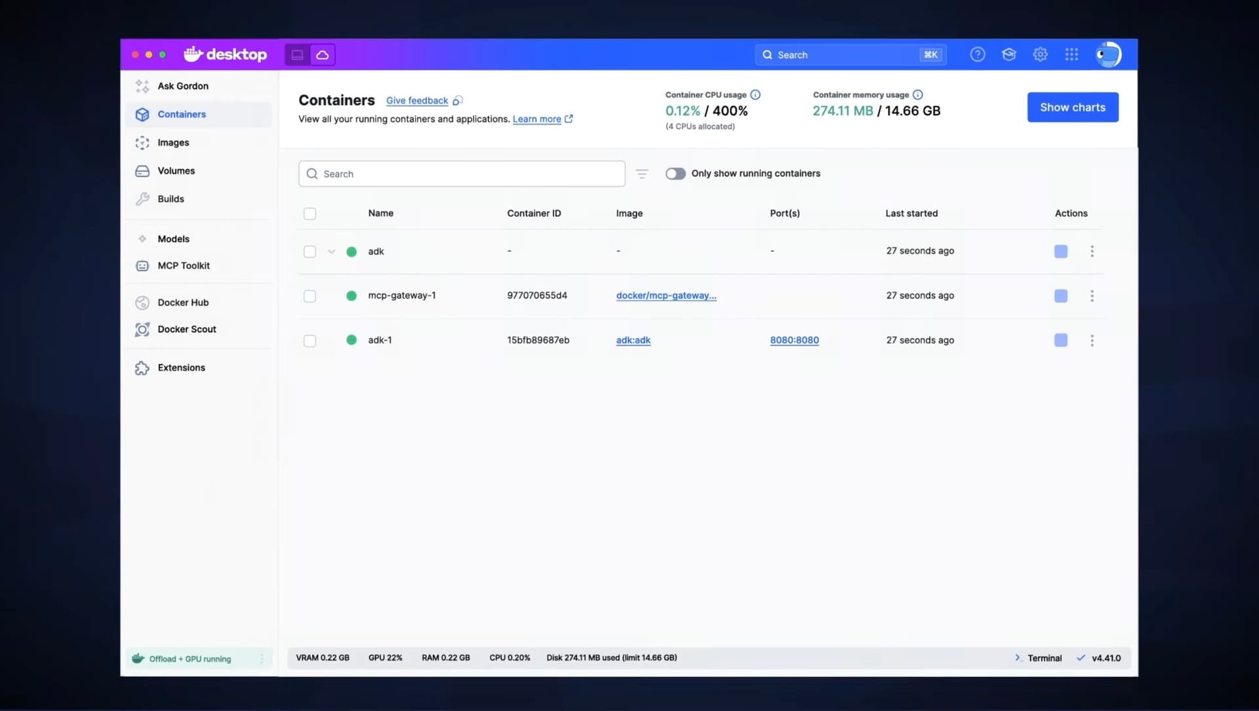Image resolution: width=1259 pixels, height=711 pixels.
Task: Open the Containers section in sidebar
Action: click(182, 114)
